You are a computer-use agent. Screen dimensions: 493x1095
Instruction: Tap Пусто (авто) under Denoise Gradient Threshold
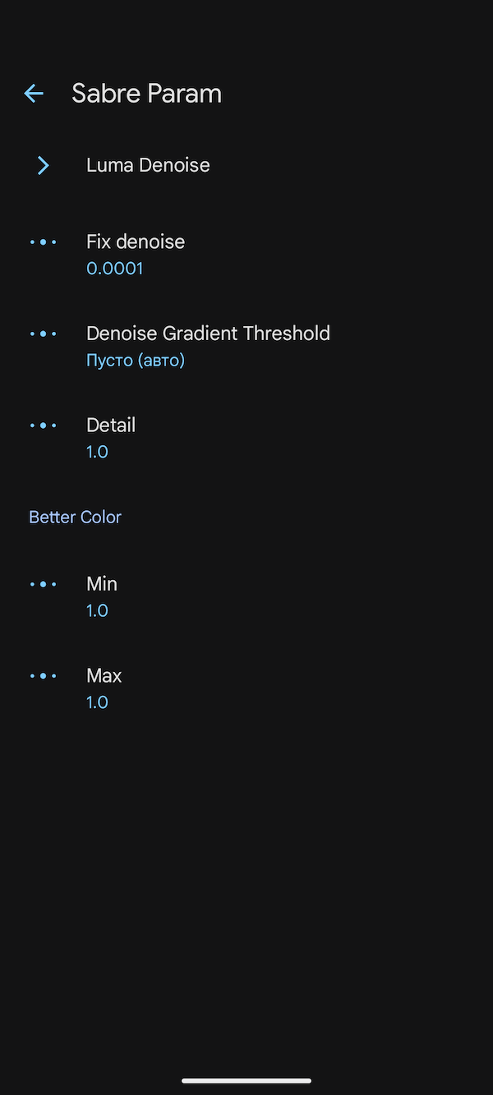pos(135,360)
